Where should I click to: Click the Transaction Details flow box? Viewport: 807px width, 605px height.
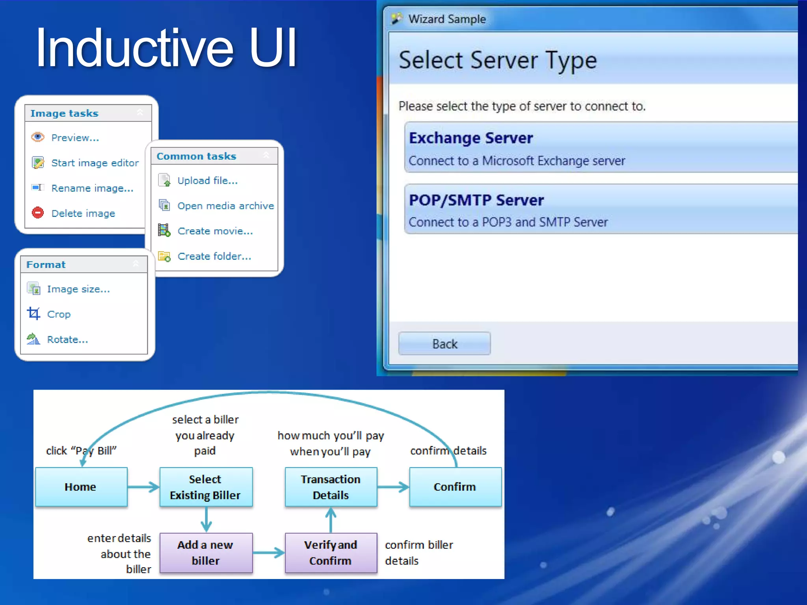click(x=331, y=487)
